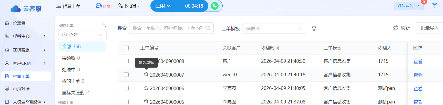443x105 pixels.
Task: Click the 创建人 column header
Action: [x=385, y=48]
